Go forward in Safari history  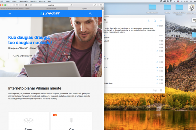point(12,5)
